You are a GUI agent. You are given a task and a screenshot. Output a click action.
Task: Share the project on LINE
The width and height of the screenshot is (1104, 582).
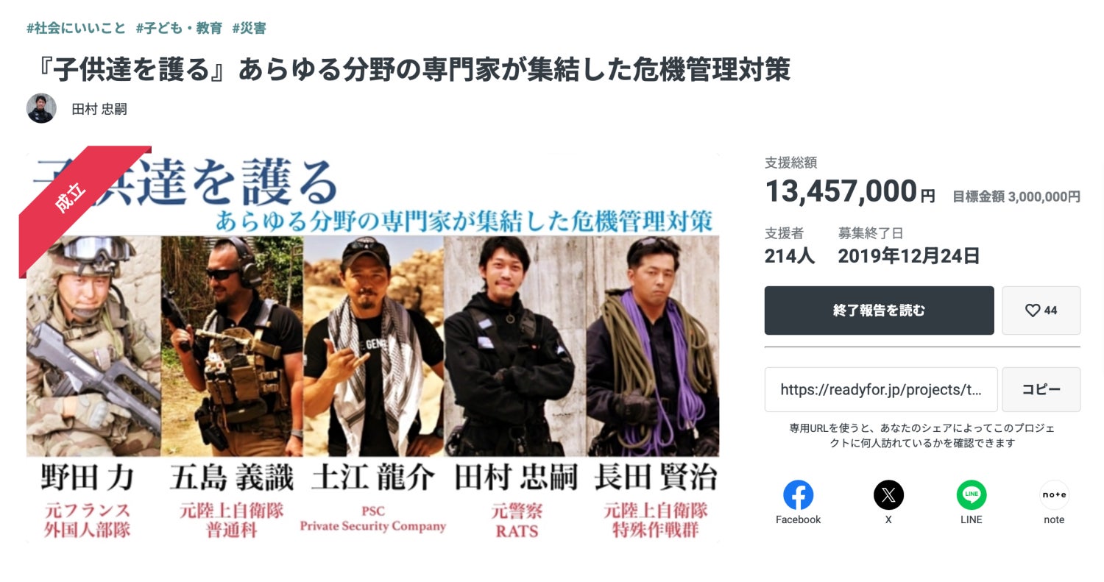[972, 495]
